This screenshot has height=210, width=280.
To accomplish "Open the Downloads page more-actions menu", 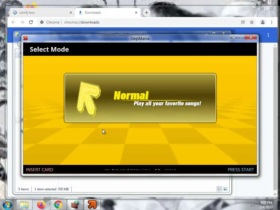I will pyautogui.click(x=268, y=35).
